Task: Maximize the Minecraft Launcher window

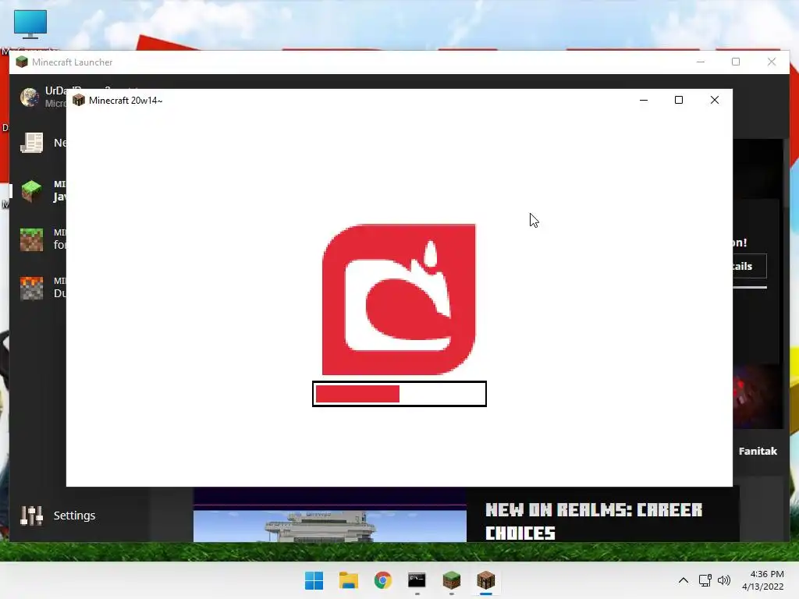Action: [736, 62]
